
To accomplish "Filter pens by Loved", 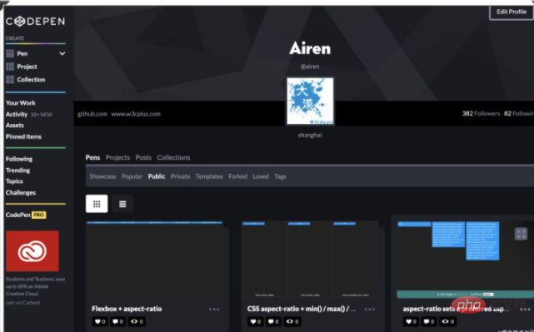I will coord(261,176).
